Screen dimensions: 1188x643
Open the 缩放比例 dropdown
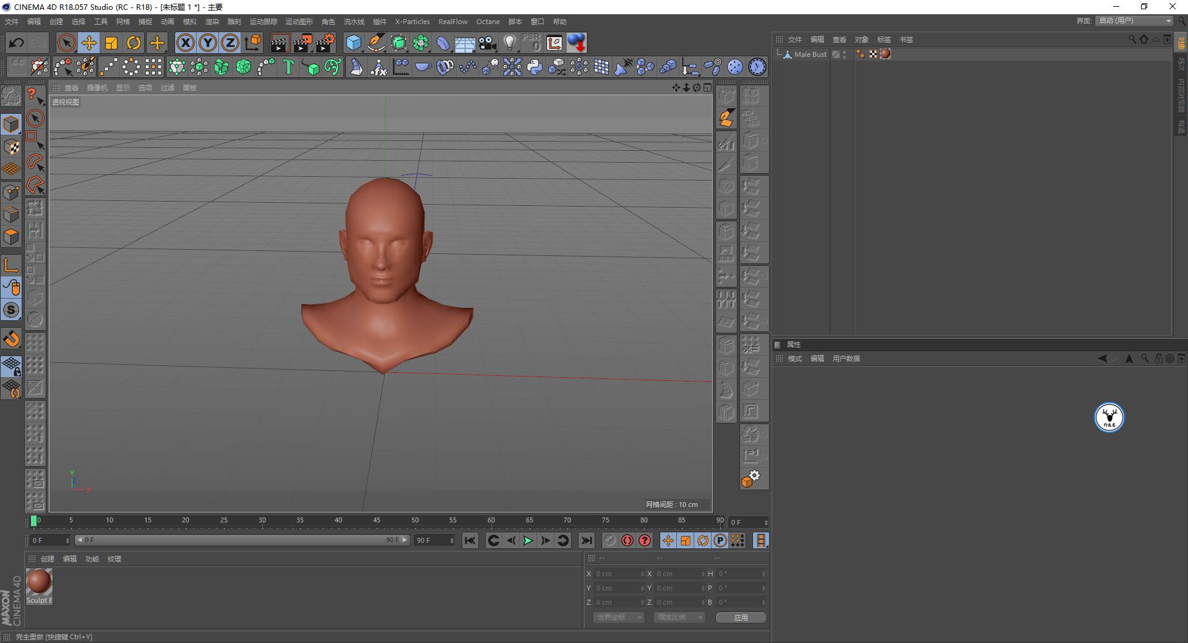[x=679, y=617]
